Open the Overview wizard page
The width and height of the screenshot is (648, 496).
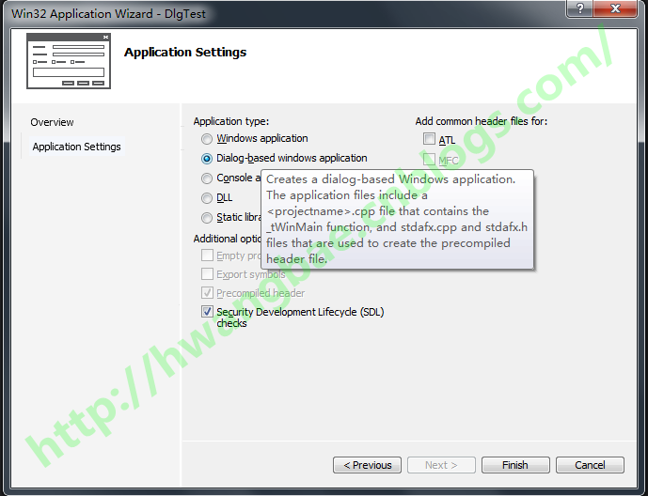click(52, 122)
